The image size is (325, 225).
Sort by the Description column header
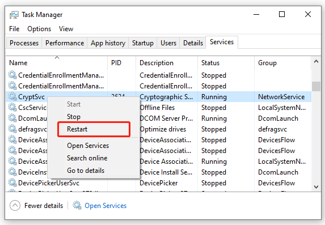pos(167,63)
